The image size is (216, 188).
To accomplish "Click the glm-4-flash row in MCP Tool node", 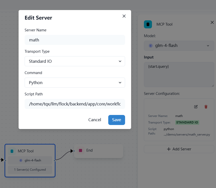I will [30, 160].
